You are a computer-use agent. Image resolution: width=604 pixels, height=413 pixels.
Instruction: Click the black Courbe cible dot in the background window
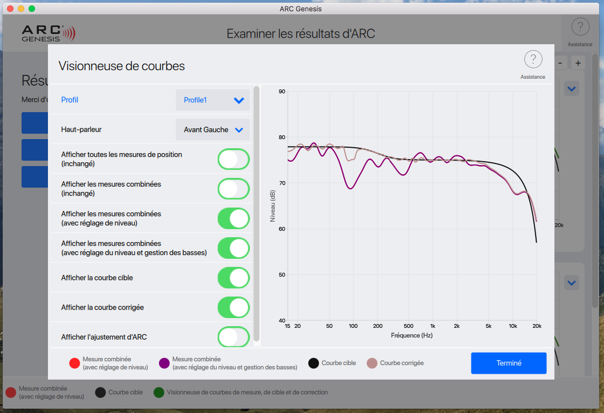(x=101, y=393)
